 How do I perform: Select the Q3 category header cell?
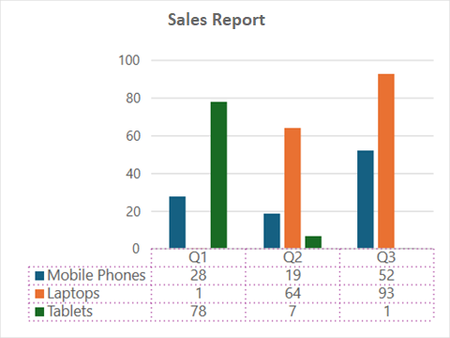click(x=386, y=257)
